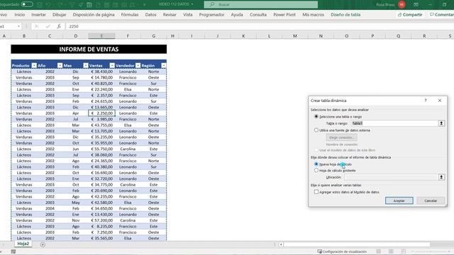The width and height of the screenshot is (454, 255).
Task: Open the Disposición de página tab
Action: pyautogui.click(x=94, y=14)
